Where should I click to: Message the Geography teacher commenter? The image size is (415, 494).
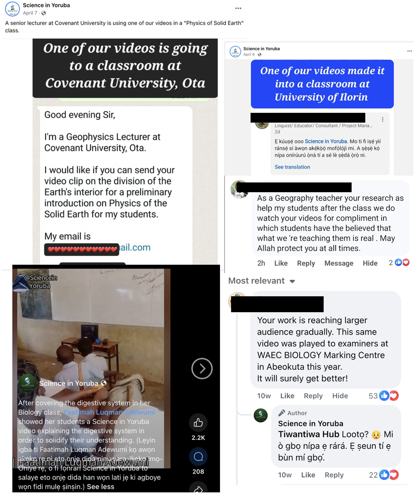[x=339, y=263]
